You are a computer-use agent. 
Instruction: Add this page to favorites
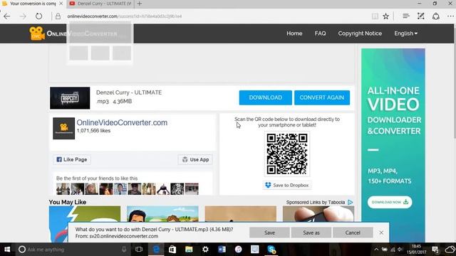tap(386, 16)
